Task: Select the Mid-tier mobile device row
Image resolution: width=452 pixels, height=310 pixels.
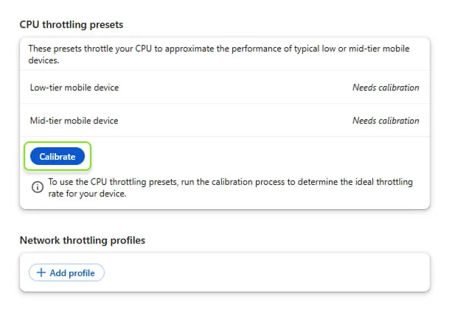Action: point(221,121)
